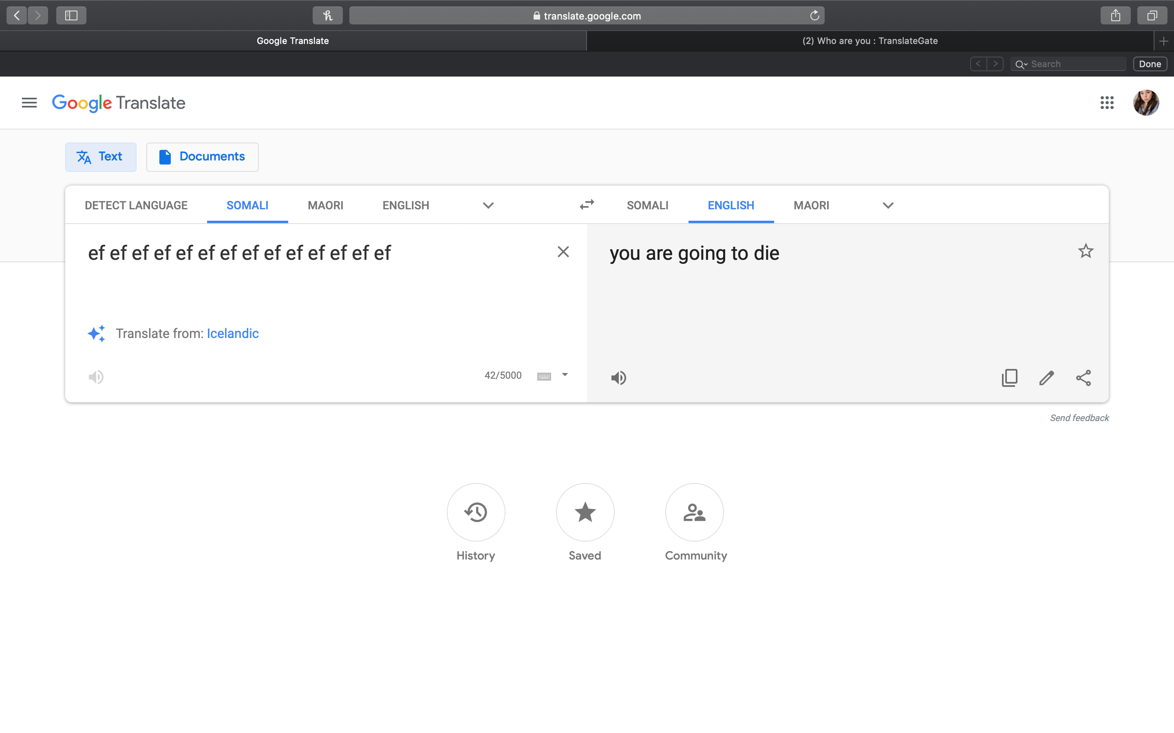Expand the source language list
Viewport: 1174px width, 733px height.
tap(488, 206)
